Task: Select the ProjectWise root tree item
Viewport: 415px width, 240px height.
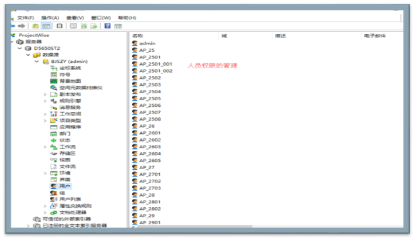Action: click(x=34, y=35)
